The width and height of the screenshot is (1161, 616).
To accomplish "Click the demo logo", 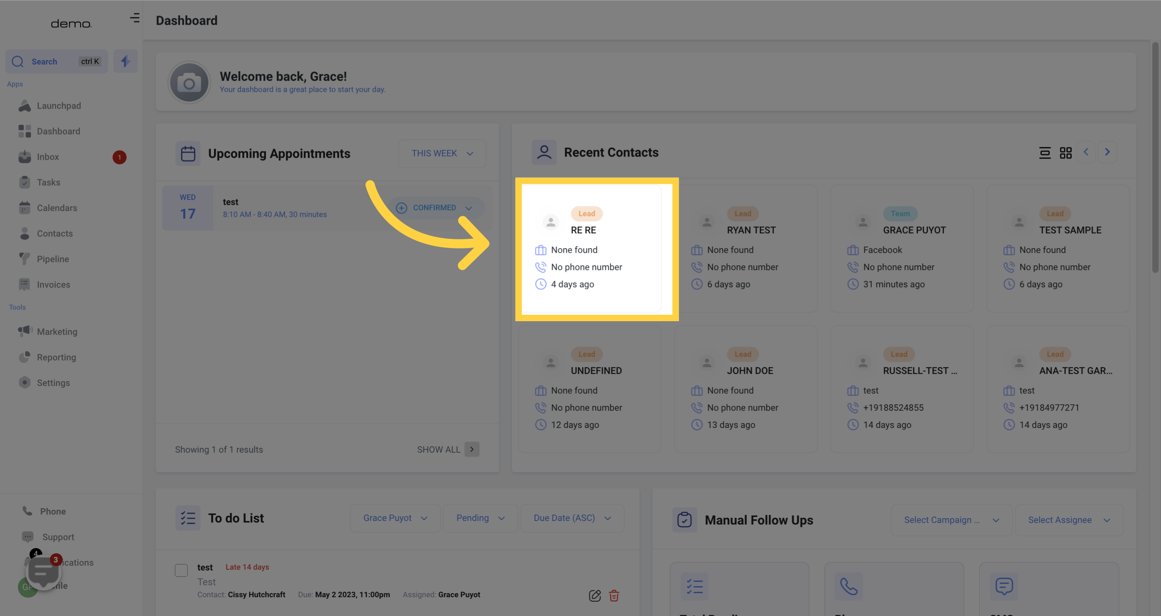I will (71, 24).
